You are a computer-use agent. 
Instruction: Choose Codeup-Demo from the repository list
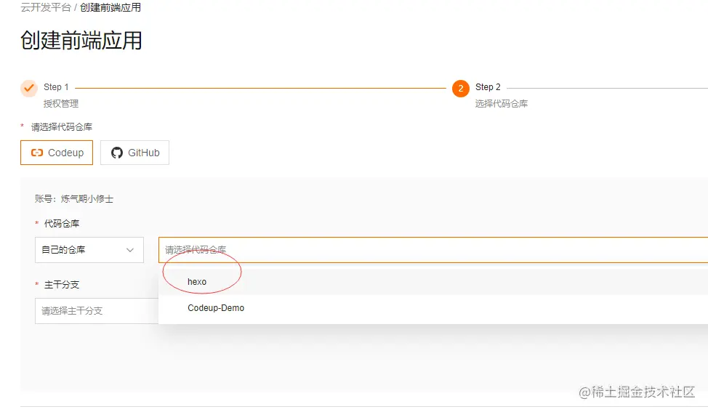pos(433,308)
